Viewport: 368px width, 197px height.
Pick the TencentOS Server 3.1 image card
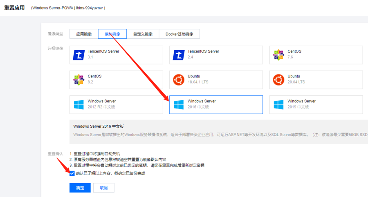coord(116,55)
